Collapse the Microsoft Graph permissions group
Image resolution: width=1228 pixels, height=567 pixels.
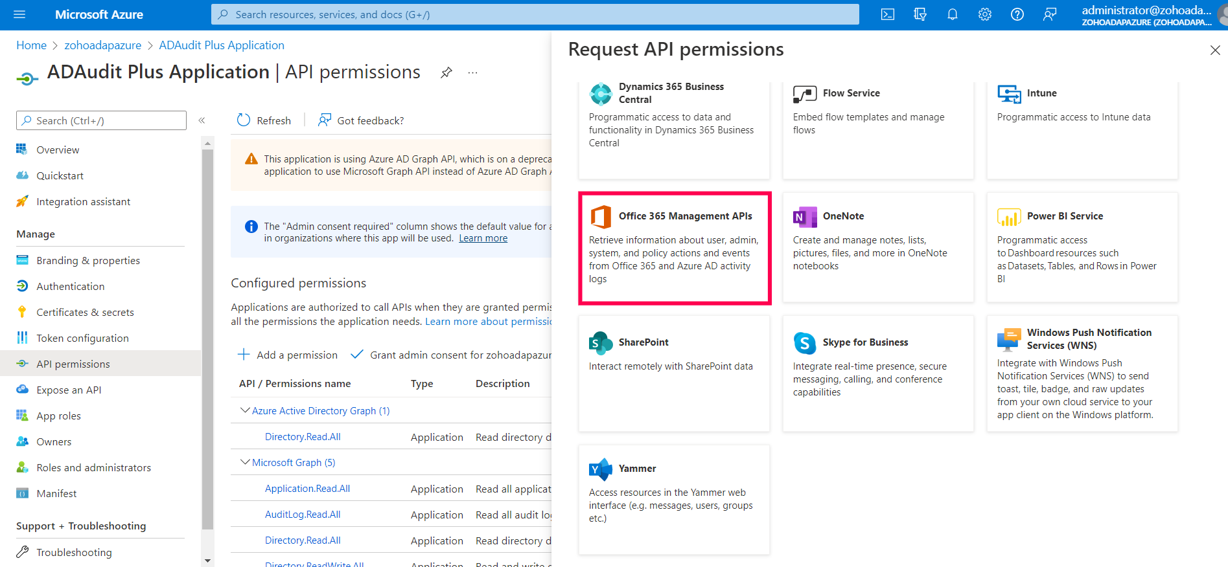[x=245, y=462]
